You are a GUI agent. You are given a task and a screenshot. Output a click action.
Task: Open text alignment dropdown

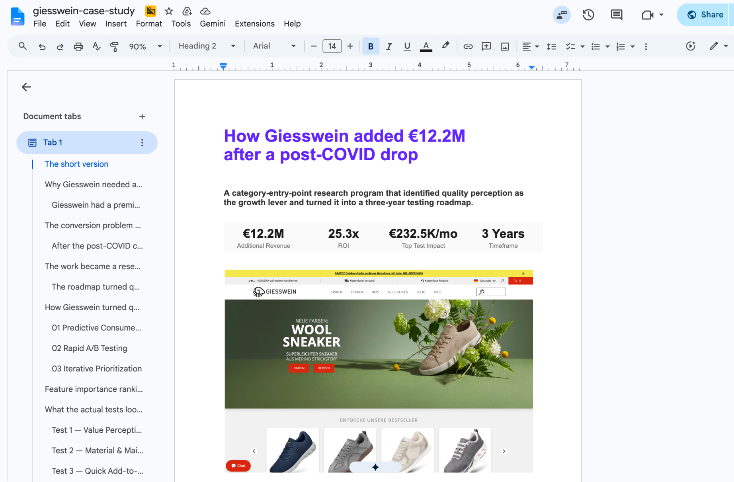point(531,47)
